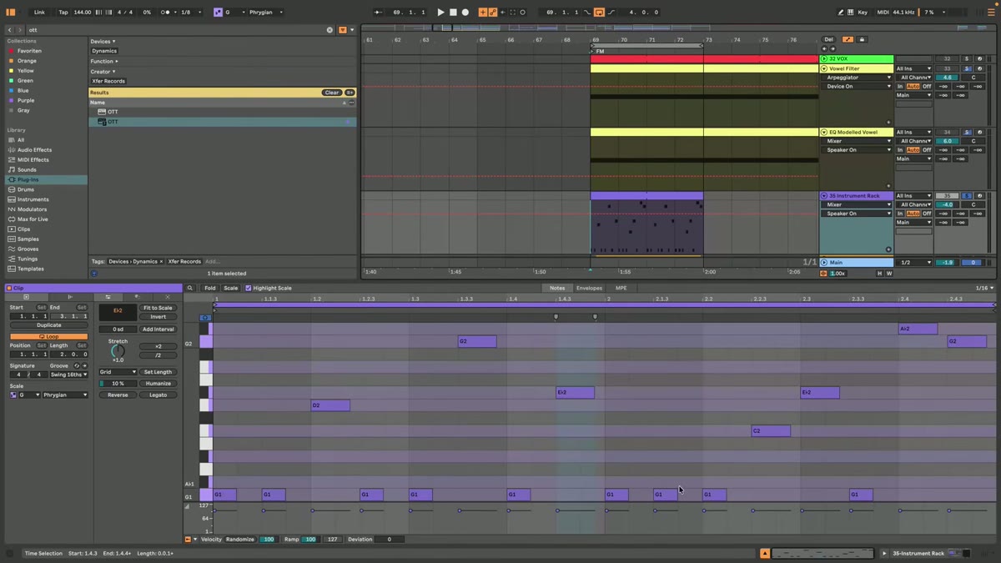The image size is (1001, 563).
Task: Toggle the scale mode icon beside G
Action: (218, 13)
